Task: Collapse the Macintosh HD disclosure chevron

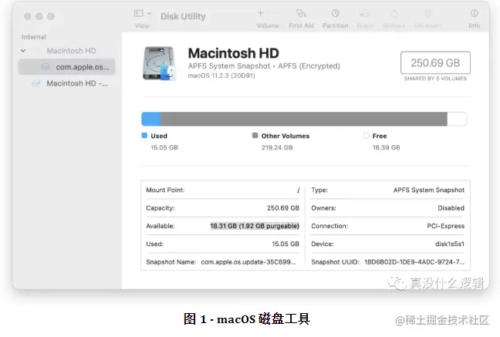Action: (23, 51)
